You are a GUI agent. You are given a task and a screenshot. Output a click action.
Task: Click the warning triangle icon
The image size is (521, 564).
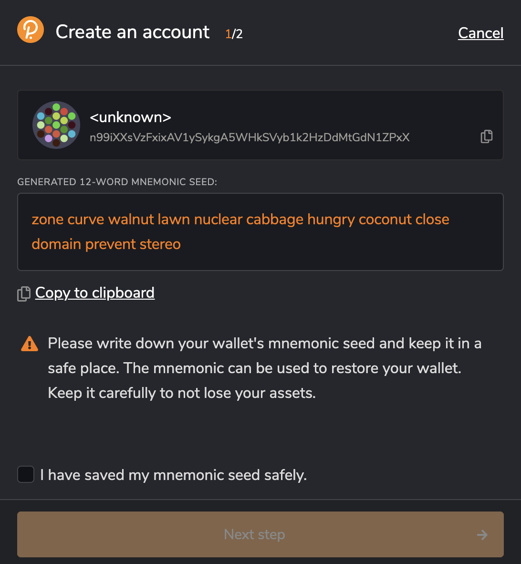tap(29, 343)
